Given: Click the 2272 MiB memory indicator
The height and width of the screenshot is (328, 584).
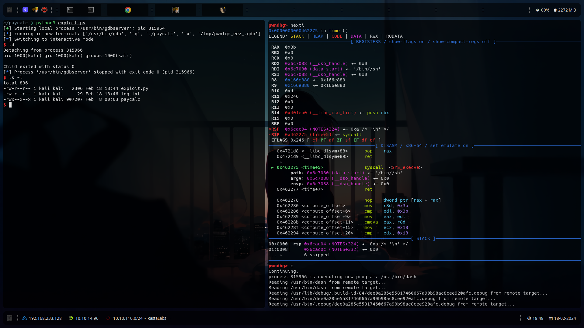Looking at the screenshot, I should tap(565, 10).
